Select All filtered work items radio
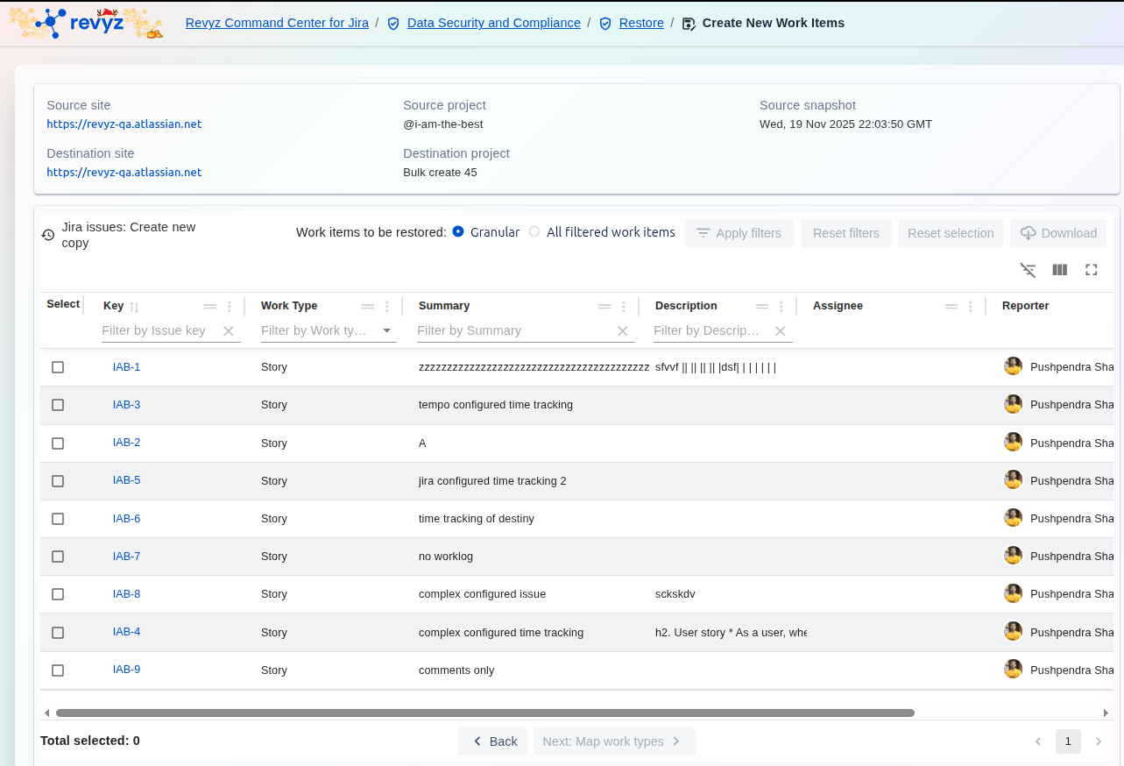This screenshot has height=766, width=1124. (534, 232)
